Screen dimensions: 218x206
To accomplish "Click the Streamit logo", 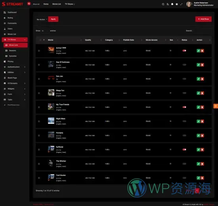I will click(x=13, y=4).
